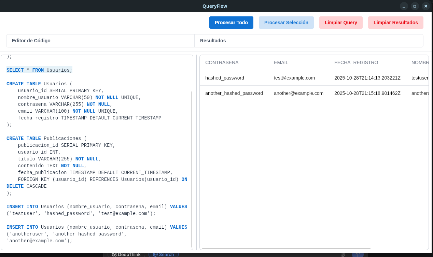
Task: Click the CREATE TABLE Usuarios line
Action: pyautogui.click(x=40, y=84)
